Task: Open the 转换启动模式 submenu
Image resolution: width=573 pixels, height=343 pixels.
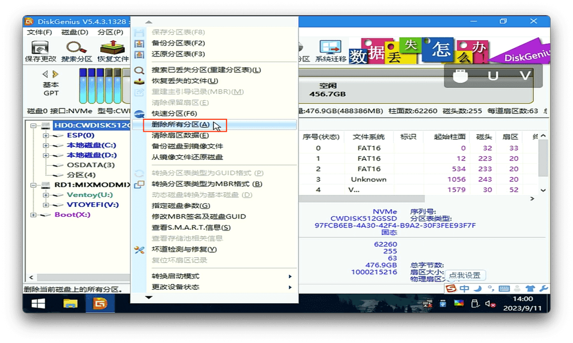Action: coord(221,276)
